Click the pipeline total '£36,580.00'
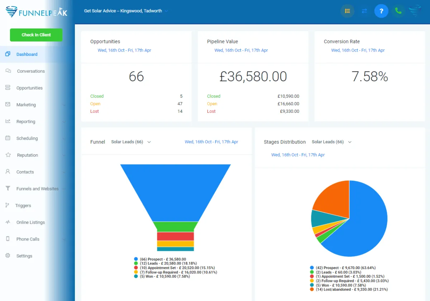The image size is (430, 301). click(x=253, y=76)
